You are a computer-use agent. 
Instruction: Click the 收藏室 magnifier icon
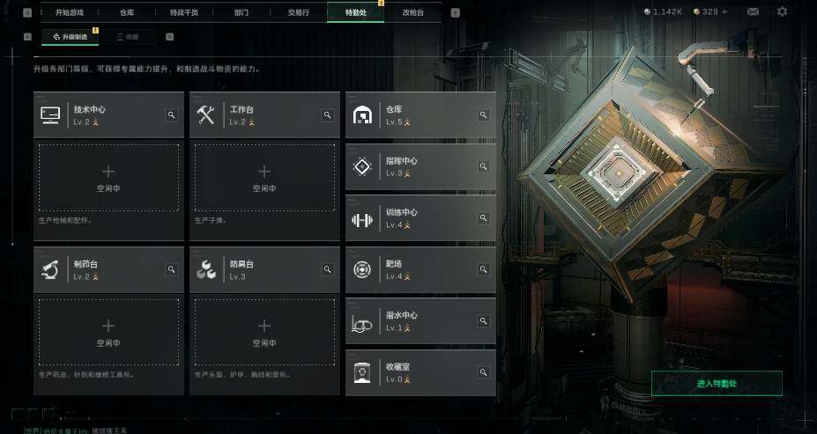pyautogui.click(x=484, y=372)
